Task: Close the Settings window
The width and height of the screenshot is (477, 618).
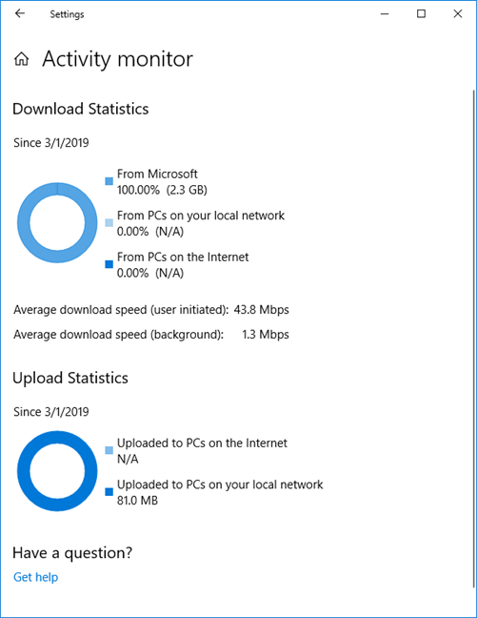Action: 458,13
